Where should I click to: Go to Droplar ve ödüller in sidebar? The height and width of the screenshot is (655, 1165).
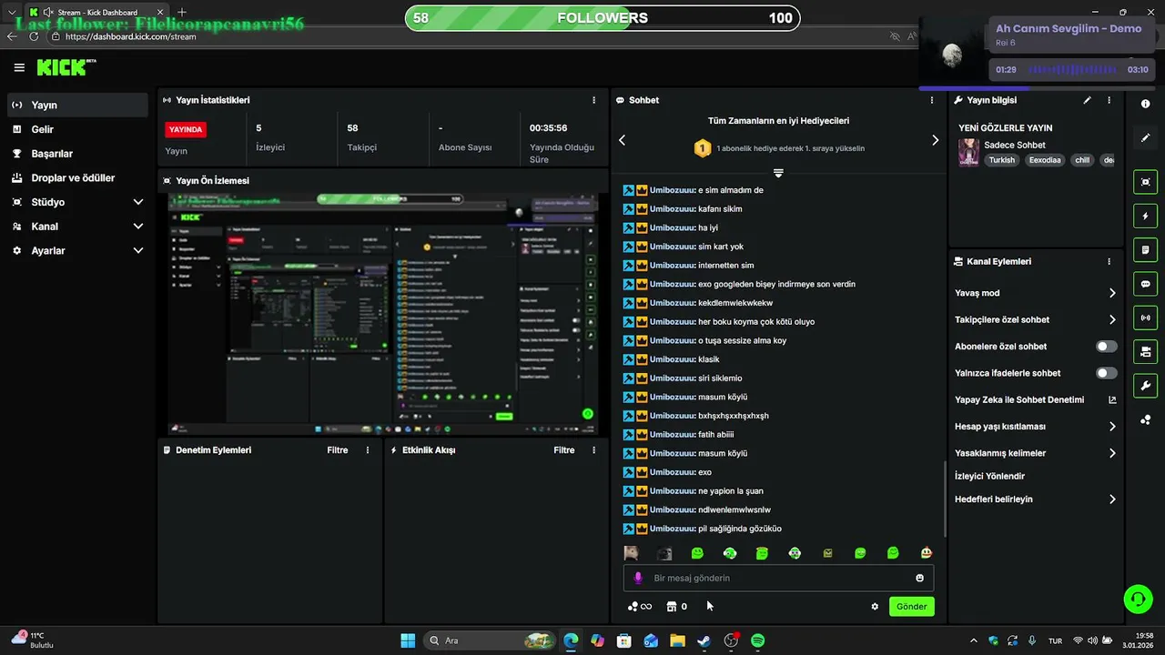pos(76,178)
